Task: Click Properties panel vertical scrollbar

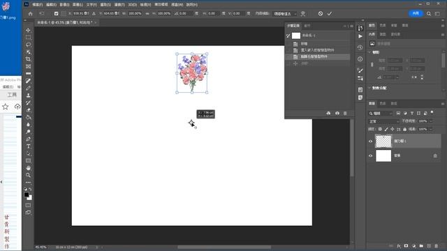Action: (x=444, y=61)
